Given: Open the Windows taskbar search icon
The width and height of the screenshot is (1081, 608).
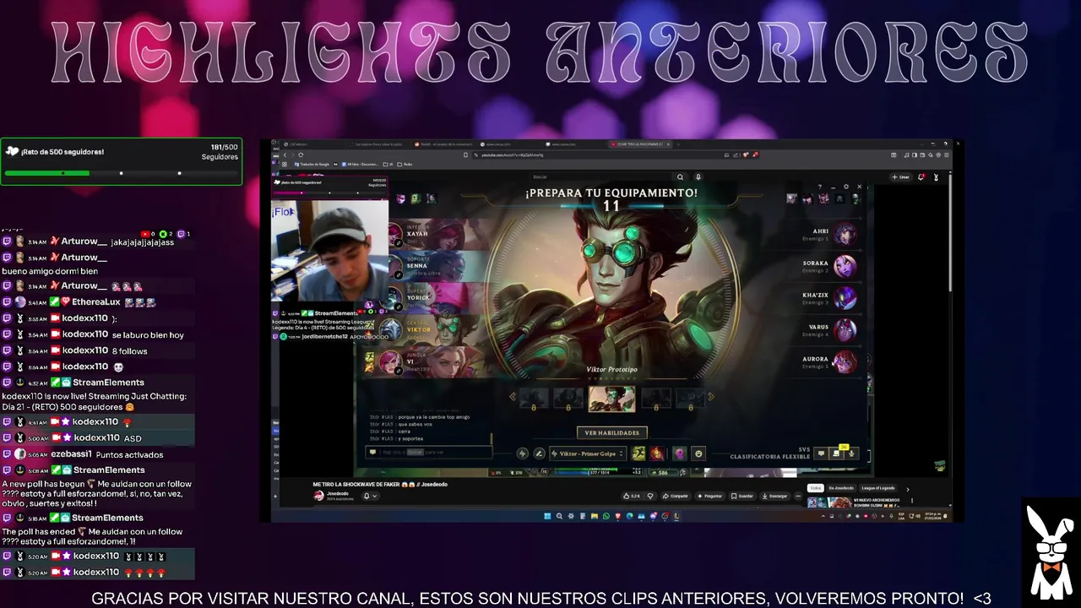Looking at the screenshot, I should [559, 516].
